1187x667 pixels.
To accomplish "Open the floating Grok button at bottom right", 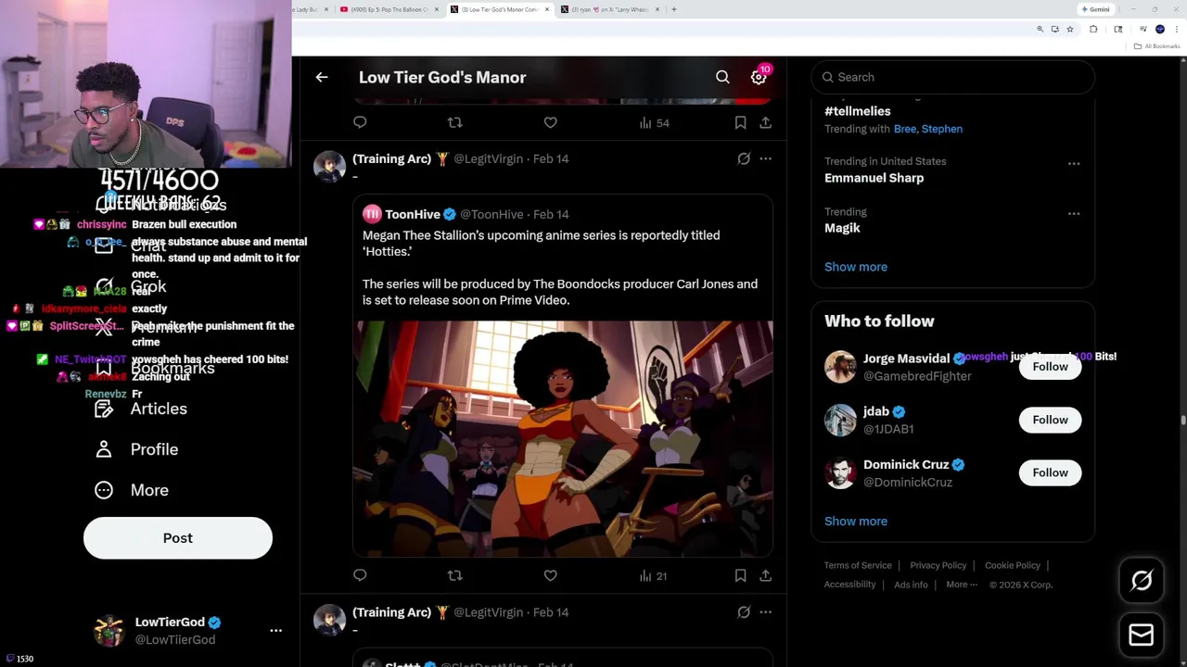I will pos(1142,581).
